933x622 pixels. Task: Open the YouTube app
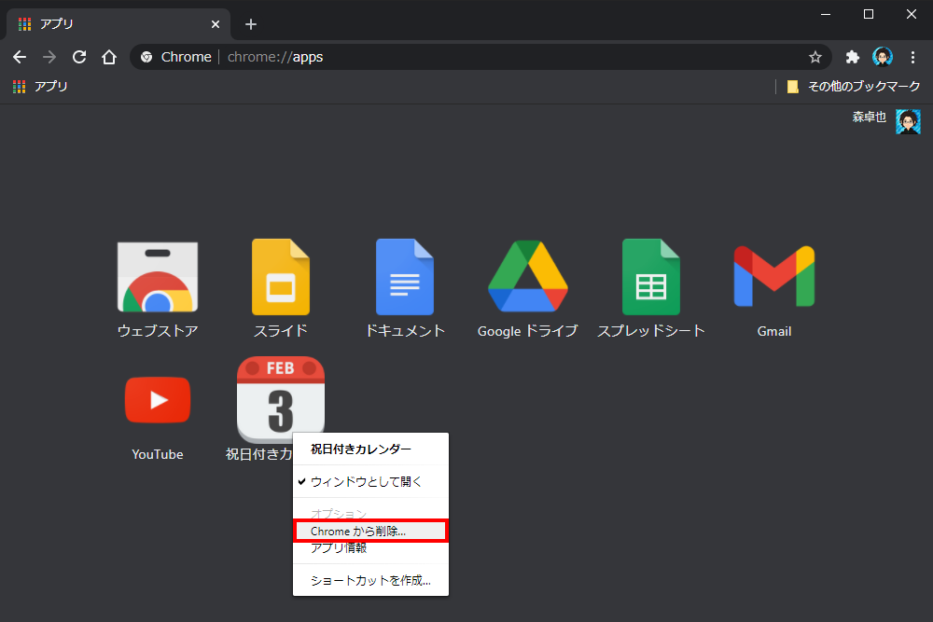click(x=157, y=400)
